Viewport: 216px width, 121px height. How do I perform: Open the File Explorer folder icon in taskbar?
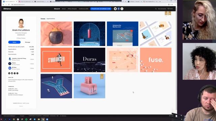(x=39, y=119)
